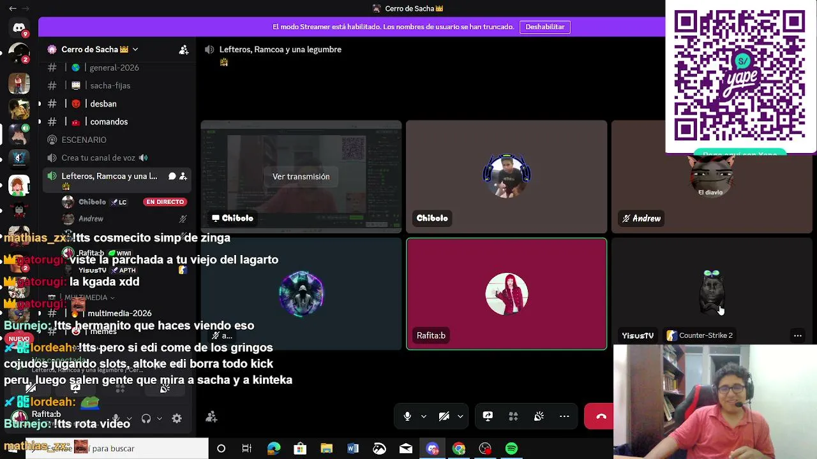Go back using the top-left arrow
817x459 pixels.
(x=13, y=9)
